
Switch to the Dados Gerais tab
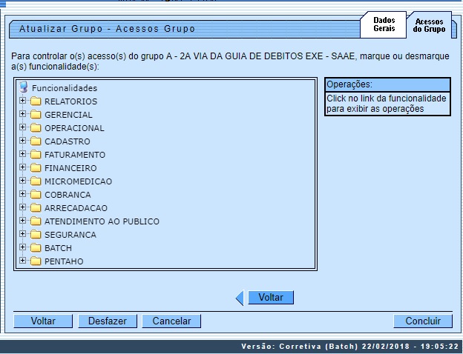point(384,24)
